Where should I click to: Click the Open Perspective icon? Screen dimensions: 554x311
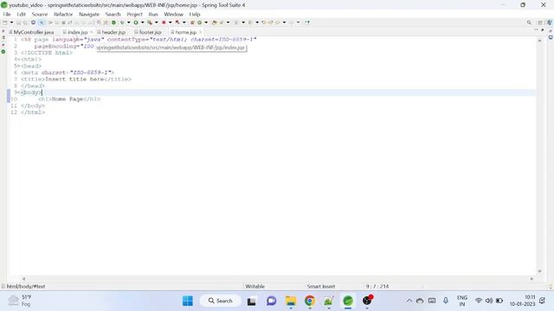[540, 22]
